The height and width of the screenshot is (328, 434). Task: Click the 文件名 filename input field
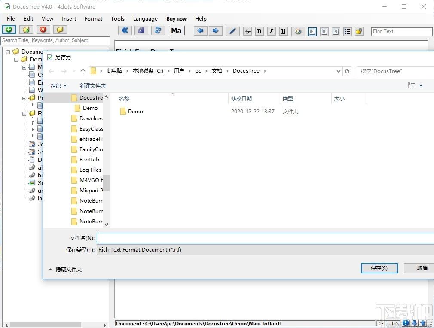[x=265, y=238]
